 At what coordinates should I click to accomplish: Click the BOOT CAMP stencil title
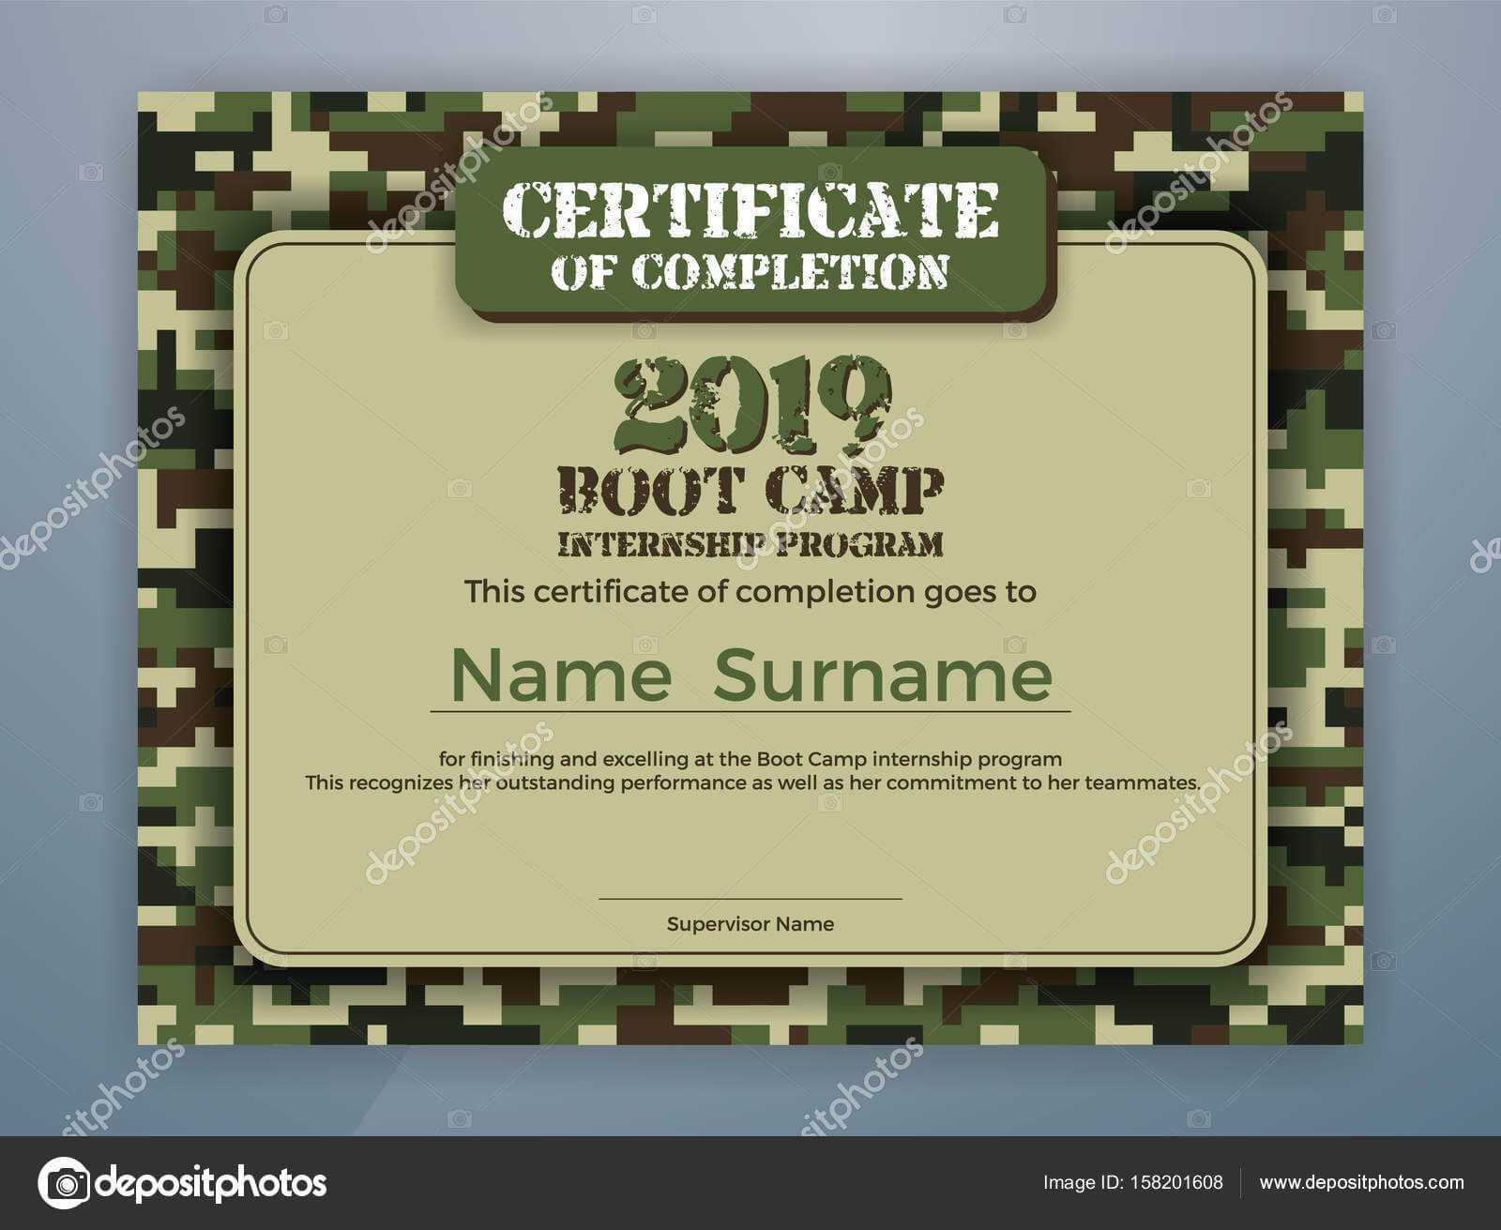(750, 491)
